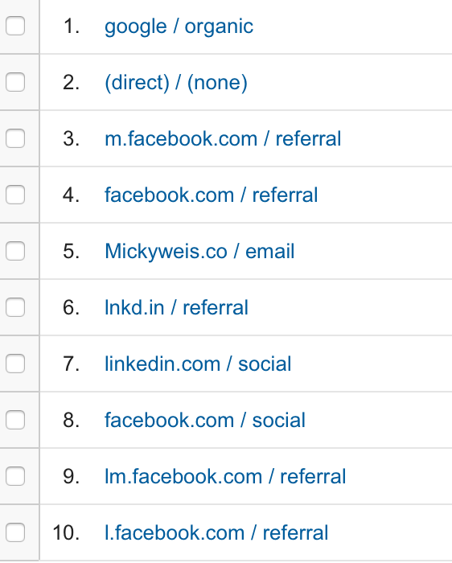The image size is (452, 563).
Task: Check the box for google / organic
Action: tap(15, 26)
